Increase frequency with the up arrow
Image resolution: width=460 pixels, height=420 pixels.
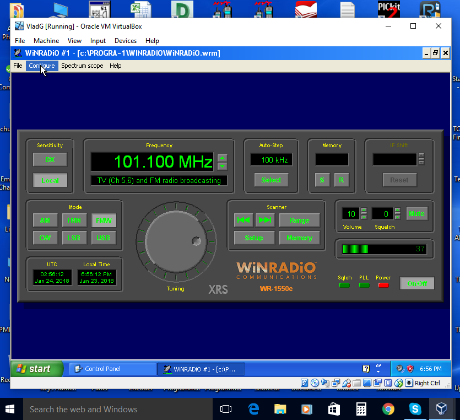[222, 158]
